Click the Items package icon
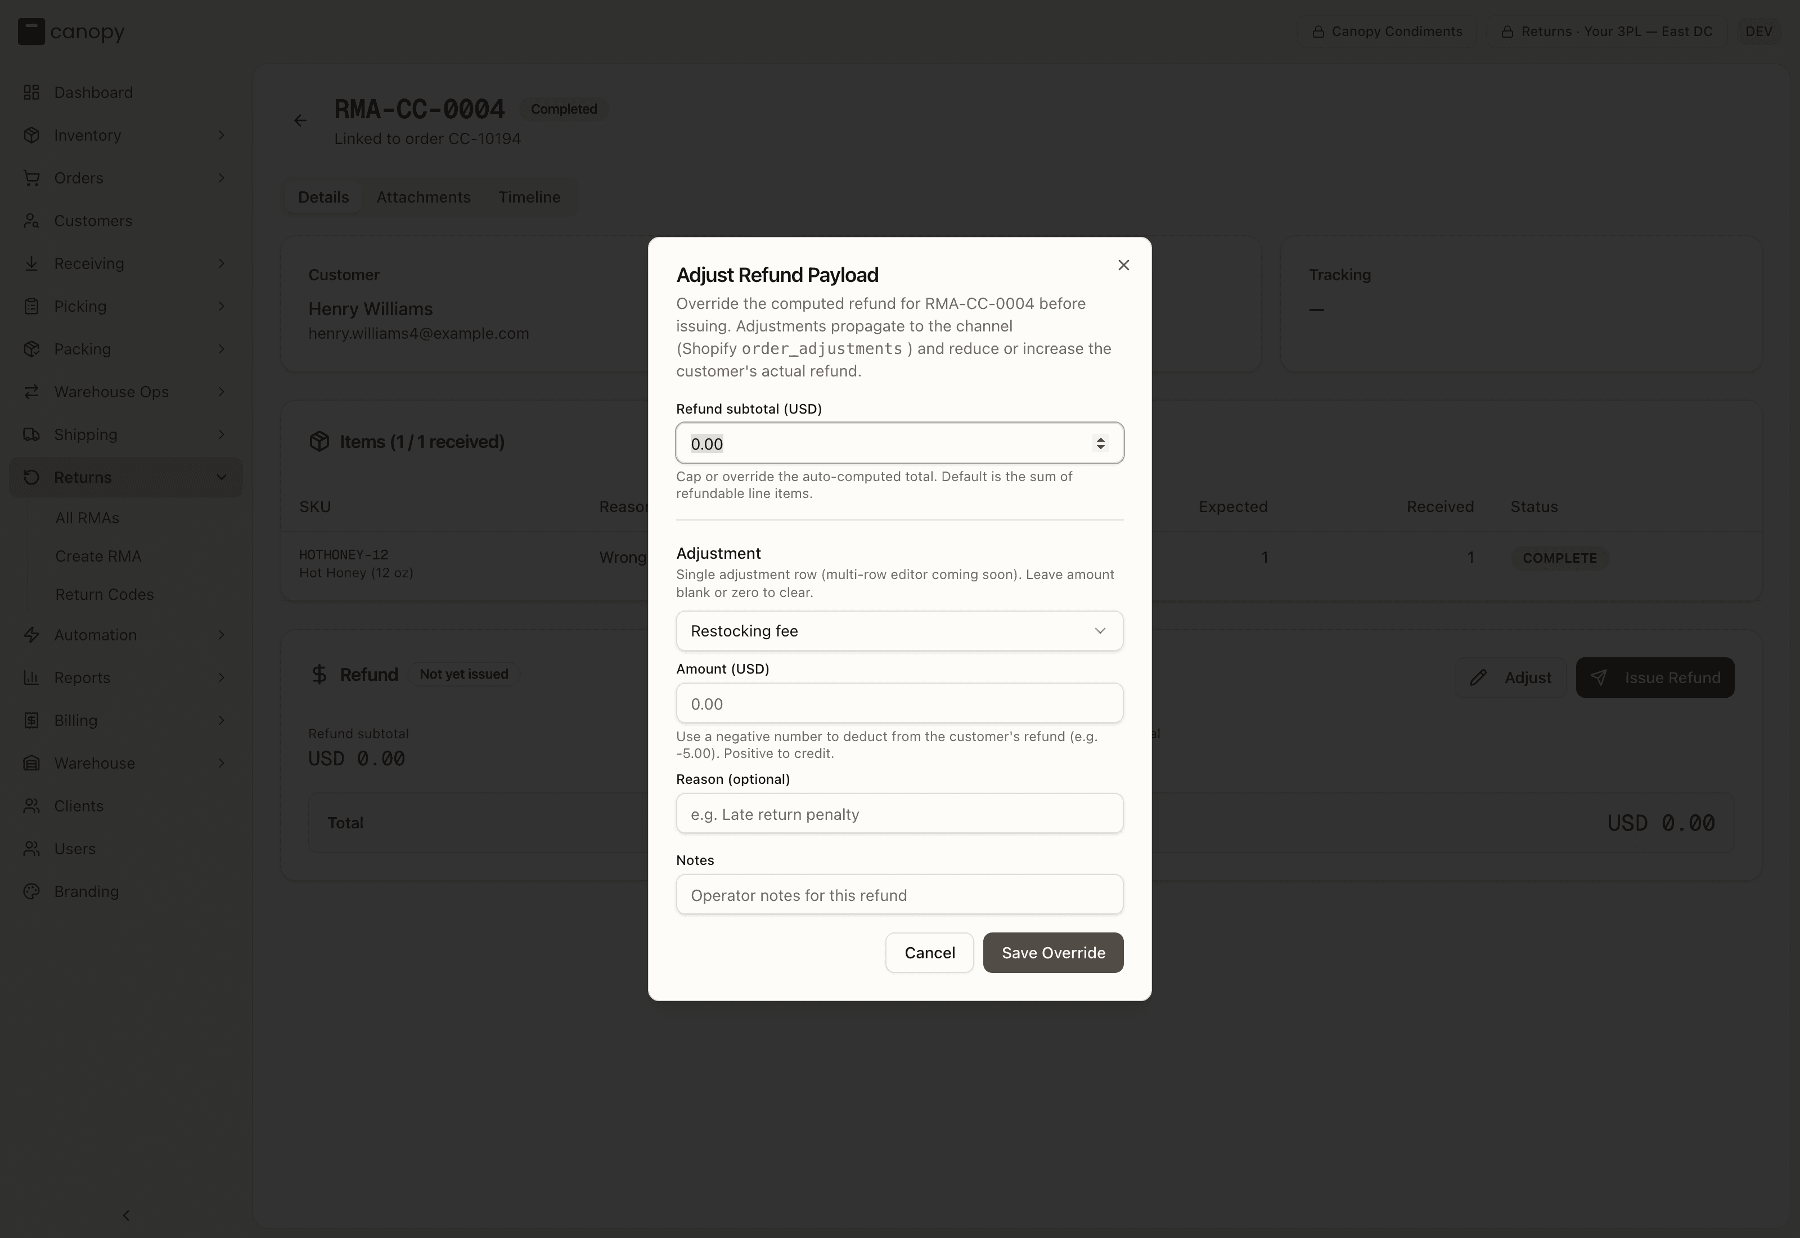1800x1238 pixels. (319, 441)
